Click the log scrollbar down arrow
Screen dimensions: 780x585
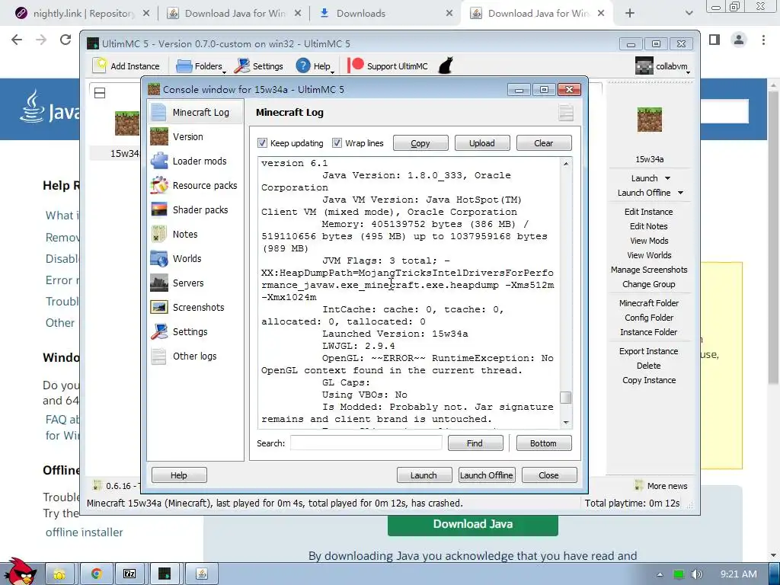pos(566,422)
